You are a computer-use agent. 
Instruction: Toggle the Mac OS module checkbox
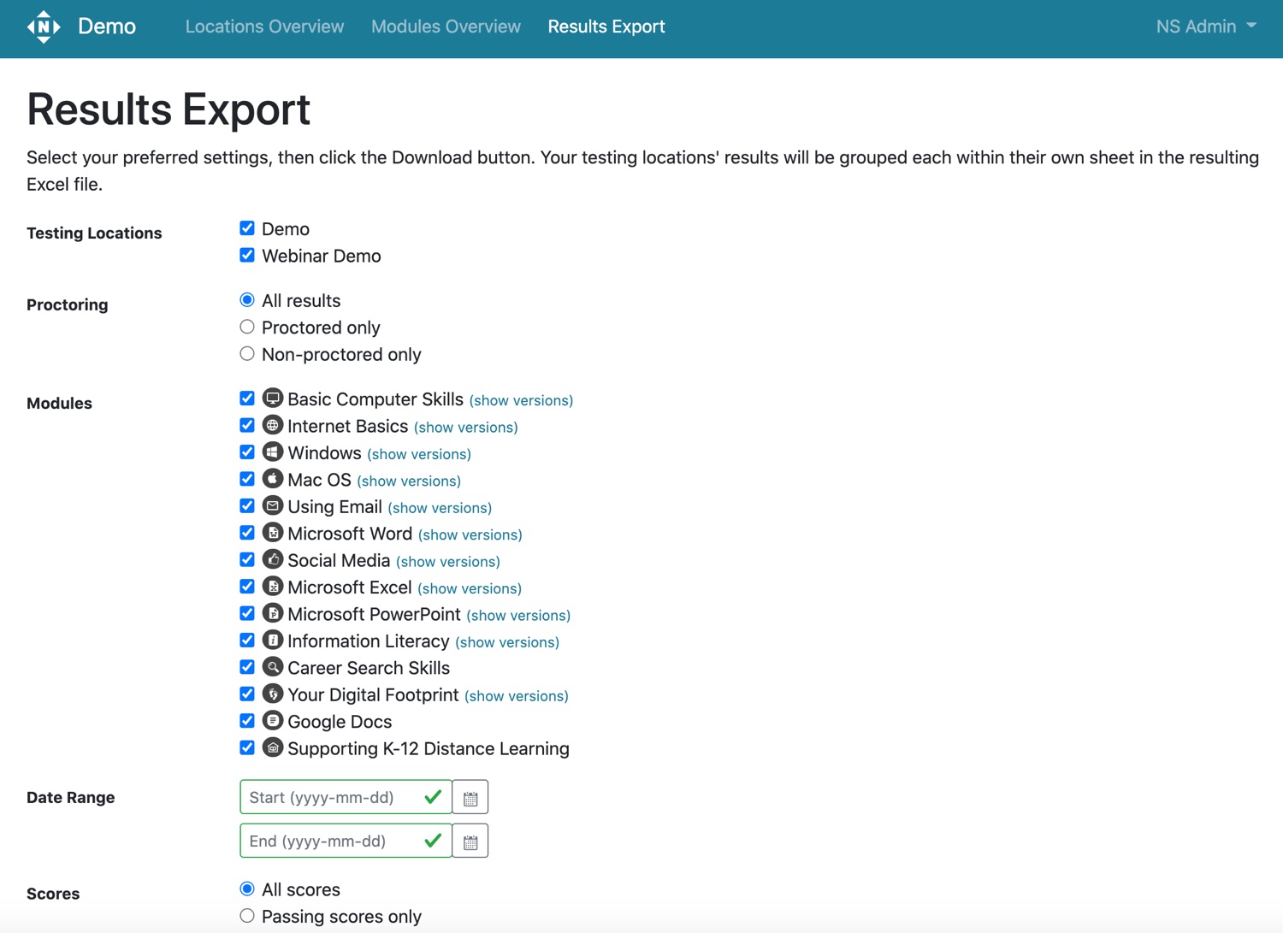[x=247, y=479]
